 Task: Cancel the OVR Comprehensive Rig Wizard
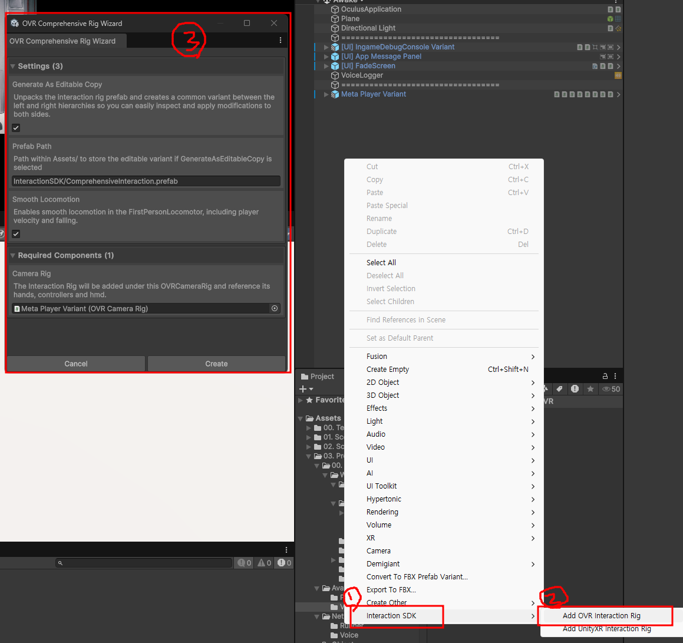point(75,364)
